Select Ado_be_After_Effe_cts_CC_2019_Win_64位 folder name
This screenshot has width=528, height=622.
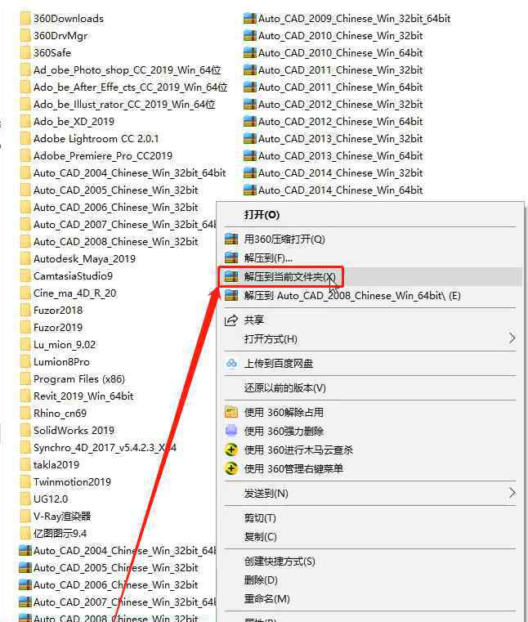coord(131,87)
